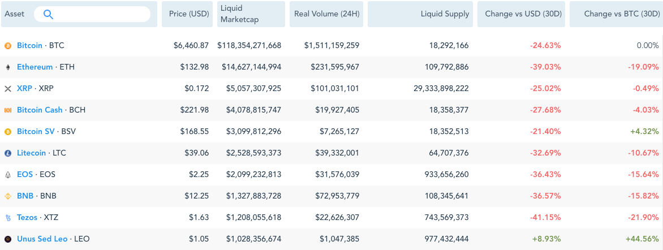Sort by Liquid Marketcap column header
Viewport: 663px width, 250px height.
pyautogui.click(x=251, y=14)
